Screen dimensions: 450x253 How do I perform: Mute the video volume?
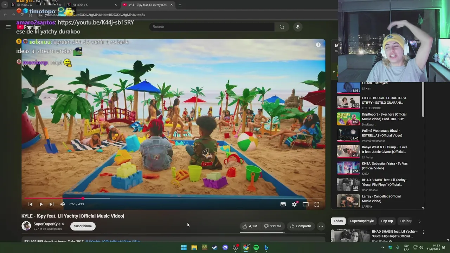62,204
